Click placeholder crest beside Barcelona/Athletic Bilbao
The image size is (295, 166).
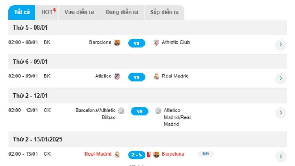coord(121,111)
